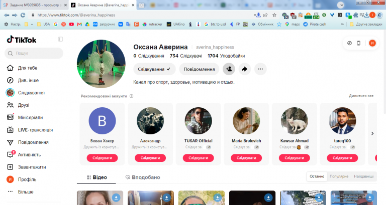386x205 pixels.
Task: Collapse the sidebar panel icon
Action: click(60, 39)
